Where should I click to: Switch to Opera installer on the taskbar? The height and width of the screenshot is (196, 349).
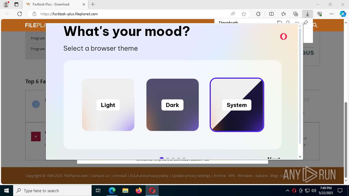[x=152, y=191]
